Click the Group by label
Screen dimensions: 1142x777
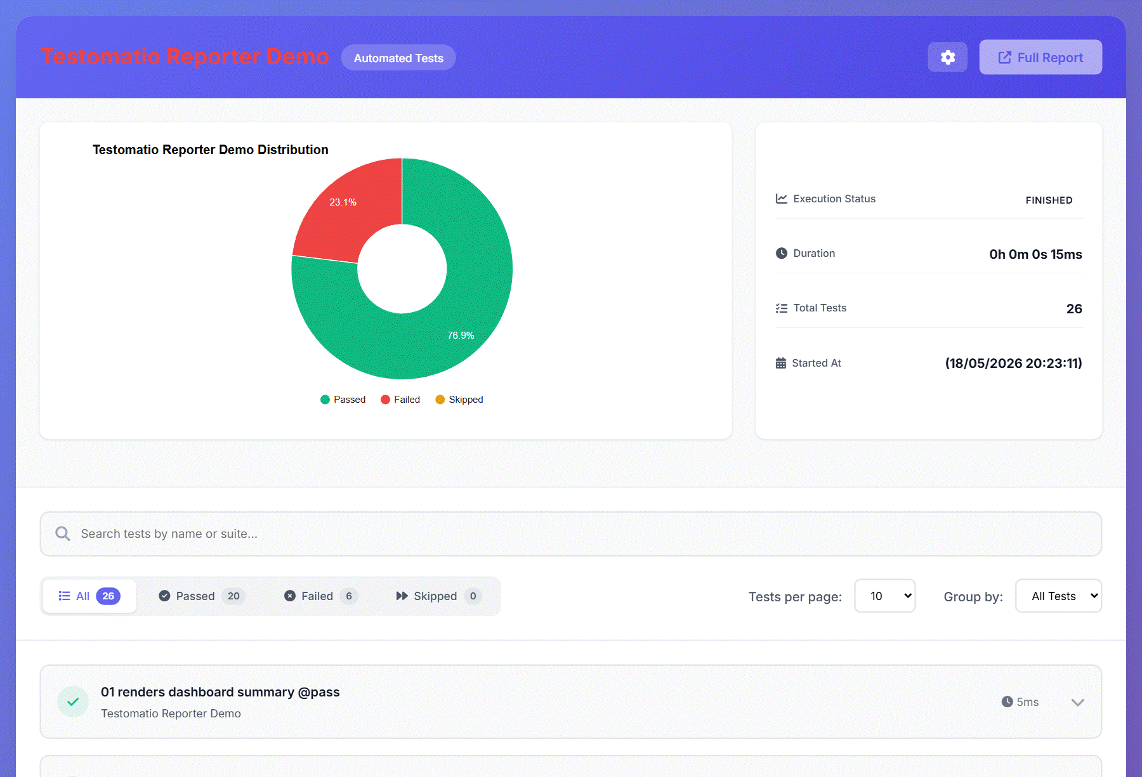[973, 597]
